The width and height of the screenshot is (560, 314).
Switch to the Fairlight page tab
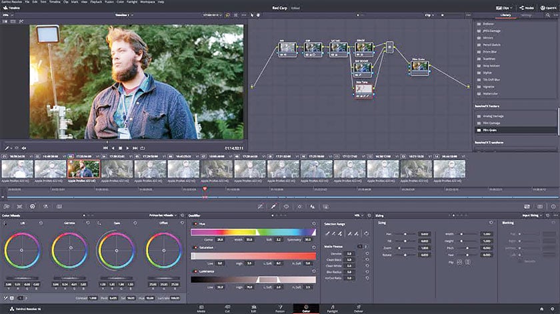point(332,309)
